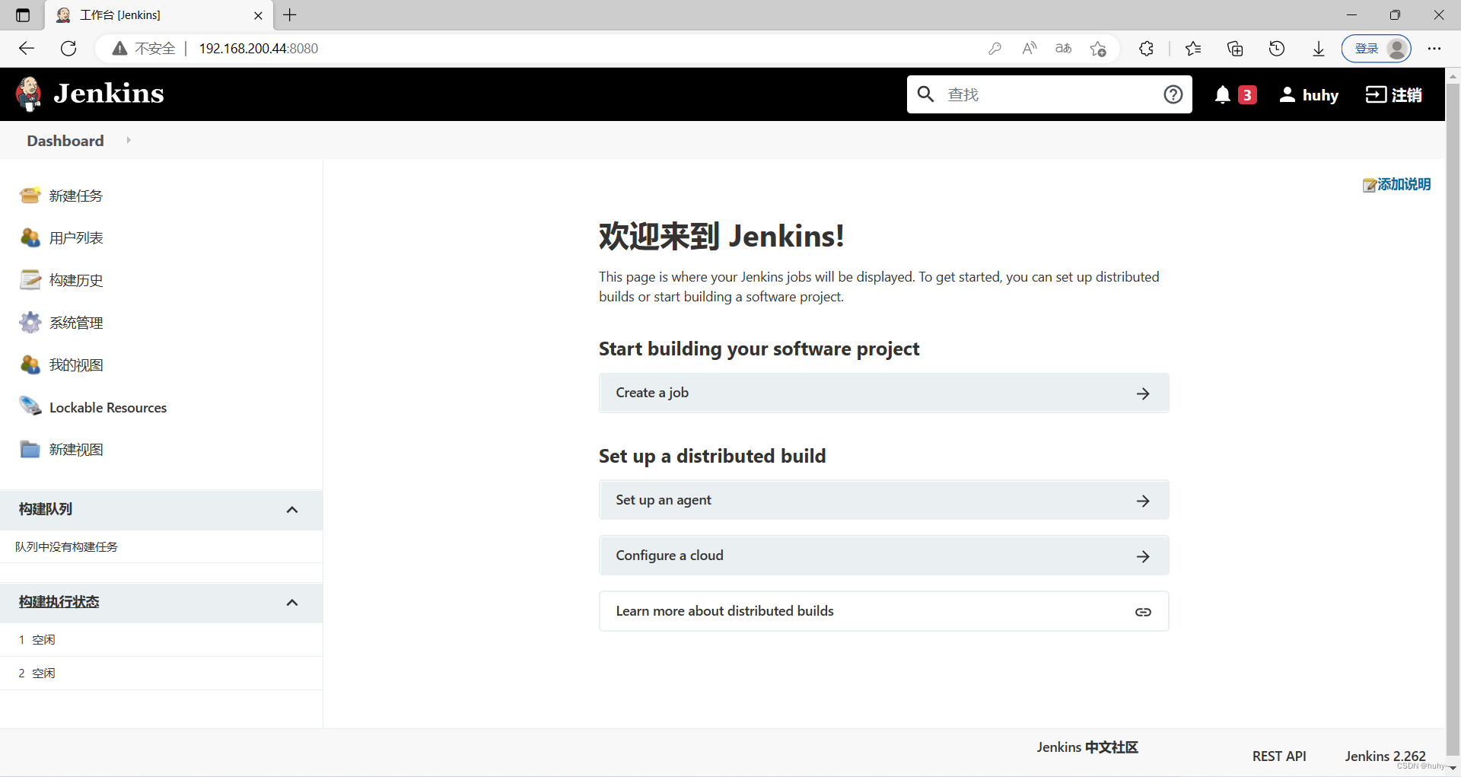
Task: Collapse the 构建队列 panel chevron
Action: click(x=292, y=510)
